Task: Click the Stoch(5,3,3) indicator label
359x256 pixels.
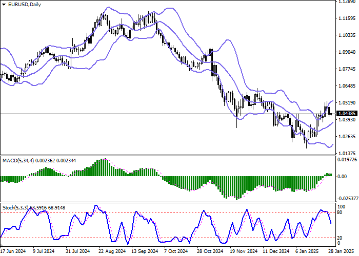Action: 16,207
